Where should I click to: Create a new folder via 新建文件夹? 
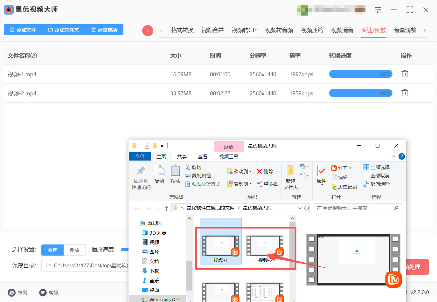[x=291, y=177]
